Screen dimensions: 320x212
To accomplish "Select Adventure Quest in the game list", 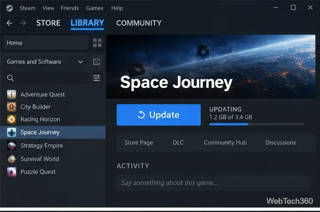I will click(x=53, y=94).
